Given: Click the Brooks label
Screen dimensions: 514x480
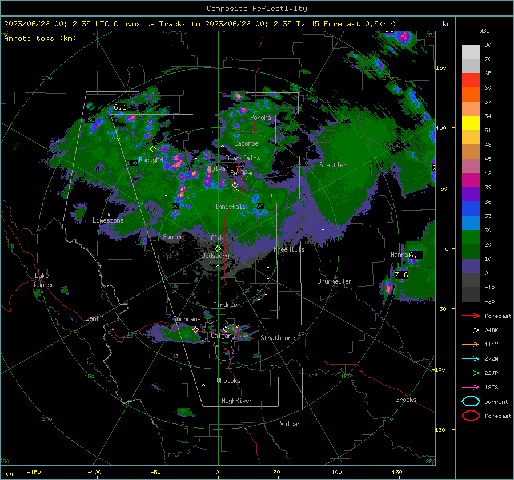Looking at the screenshot, I should click(406, 400).
